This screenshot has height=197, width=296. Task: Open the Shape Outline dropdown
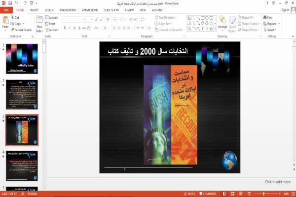click(249, 24)
